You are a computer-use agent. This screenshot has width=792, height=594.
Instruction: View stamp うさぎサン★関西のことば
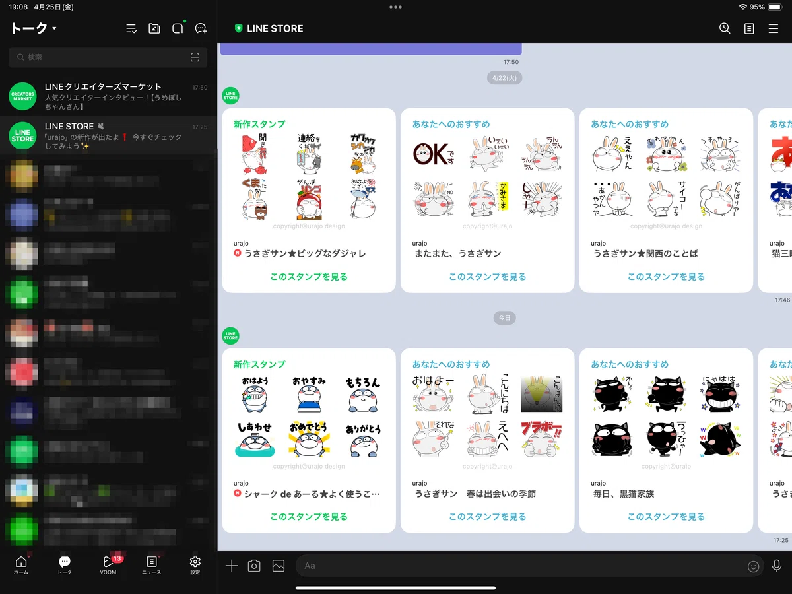pyautogui.click(x=666, y=277)
